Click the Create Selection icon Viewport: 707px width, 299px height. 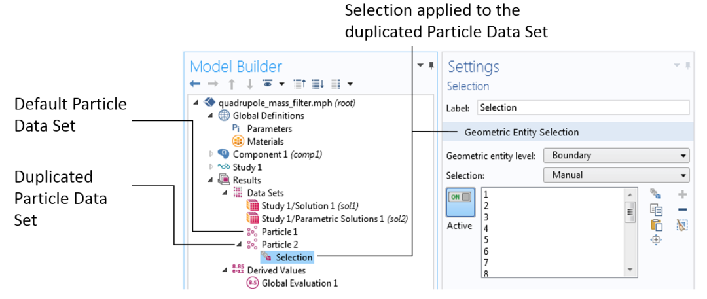[x=655, y=194]
